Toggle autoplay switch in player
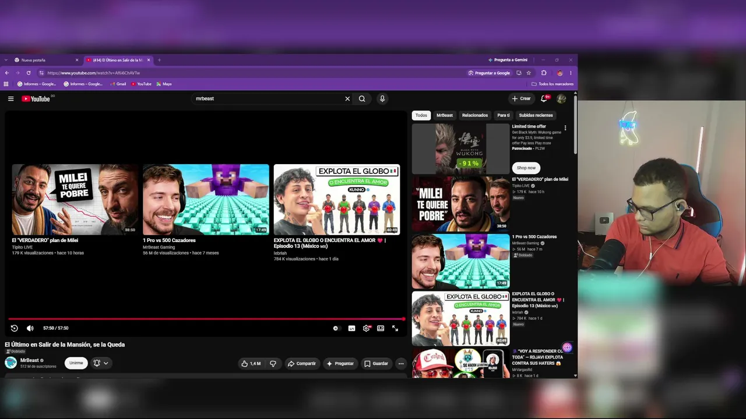The height and width of the screenshot is (419, 746). coord(336,328)
